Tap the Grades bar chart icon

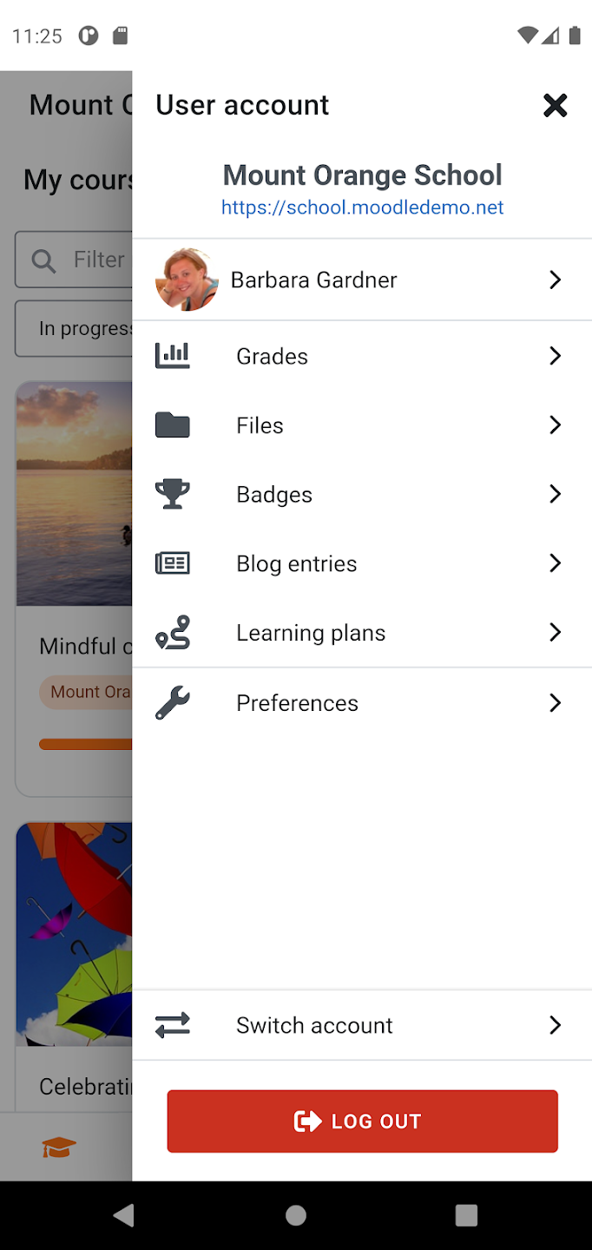(172, 356)
